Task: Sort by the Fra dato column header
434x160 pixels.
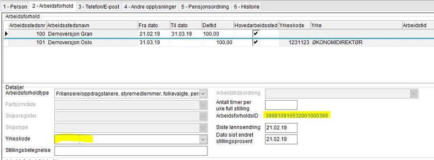Action: click(154, 26)
